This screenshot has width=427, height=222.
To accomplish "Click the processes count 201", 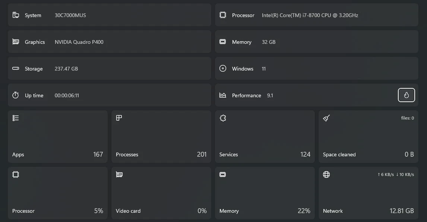I will 202,154.
